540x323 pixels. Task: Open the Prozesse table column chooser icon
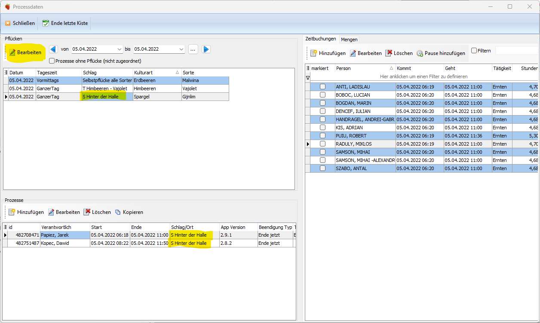tap(6, 227)
